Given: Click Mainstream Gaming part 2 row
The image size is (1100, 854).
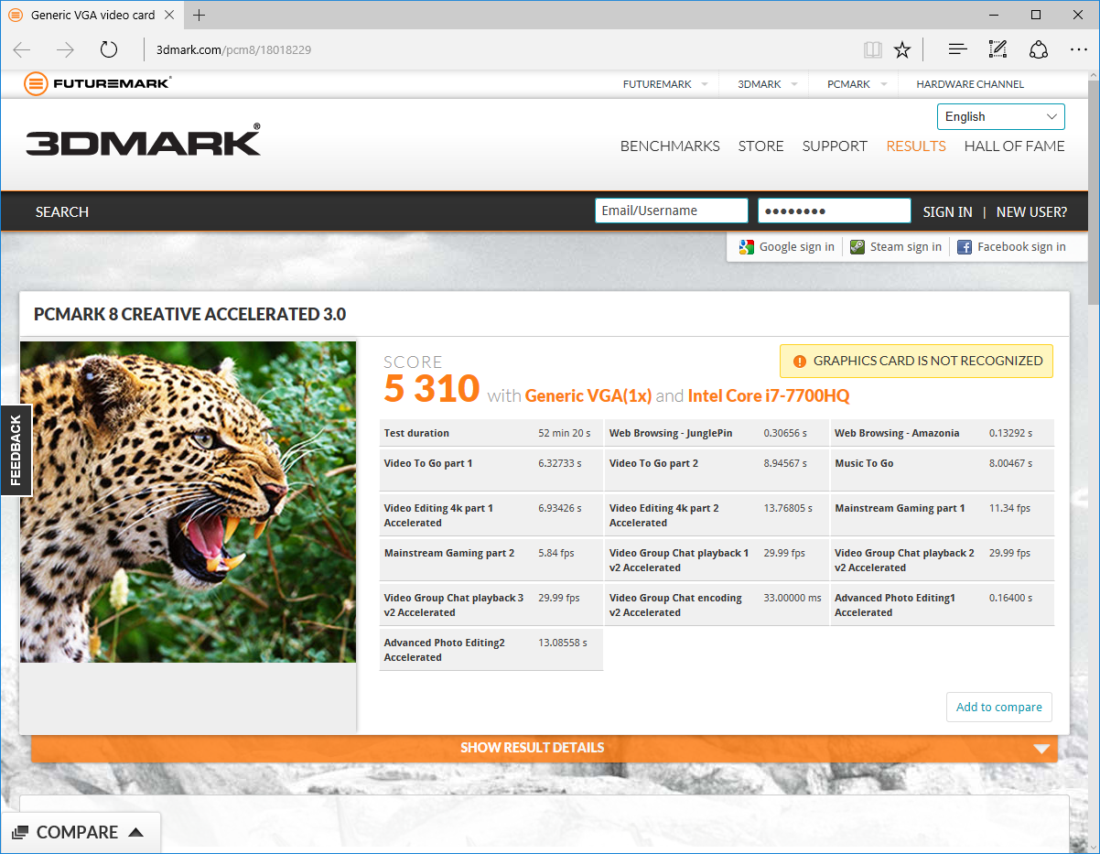Looking at the screenshot, I should click(x=491, y=559).
